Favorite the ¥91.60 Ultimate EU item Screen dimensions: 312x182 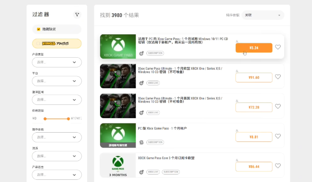278,77
